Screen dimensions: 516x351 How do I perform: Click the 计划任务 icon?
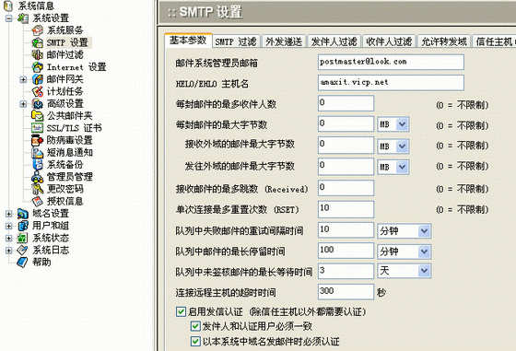(37, 91)
